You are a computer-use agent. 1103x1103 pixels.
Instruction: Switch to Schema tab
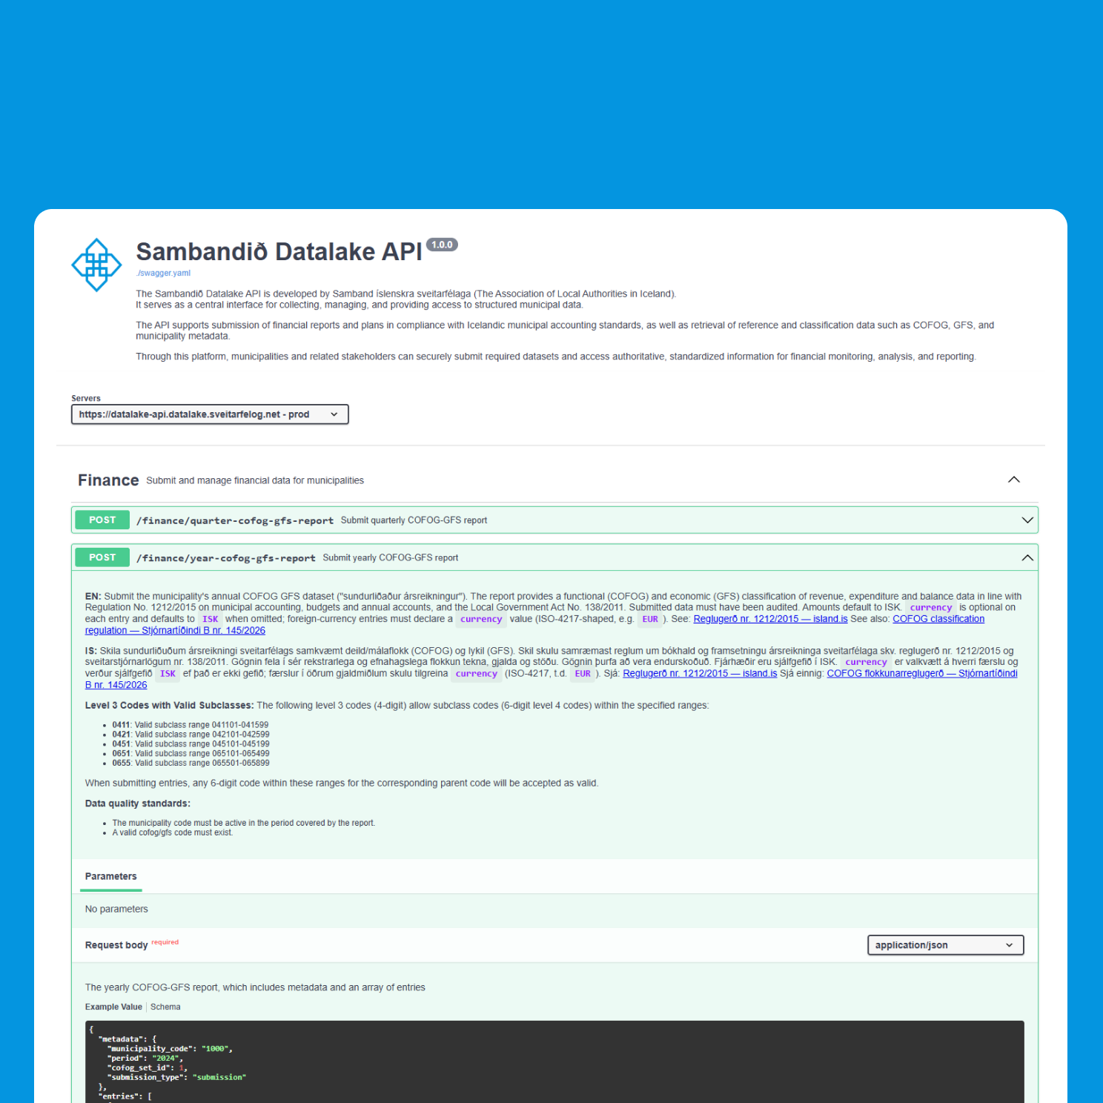165,1007
